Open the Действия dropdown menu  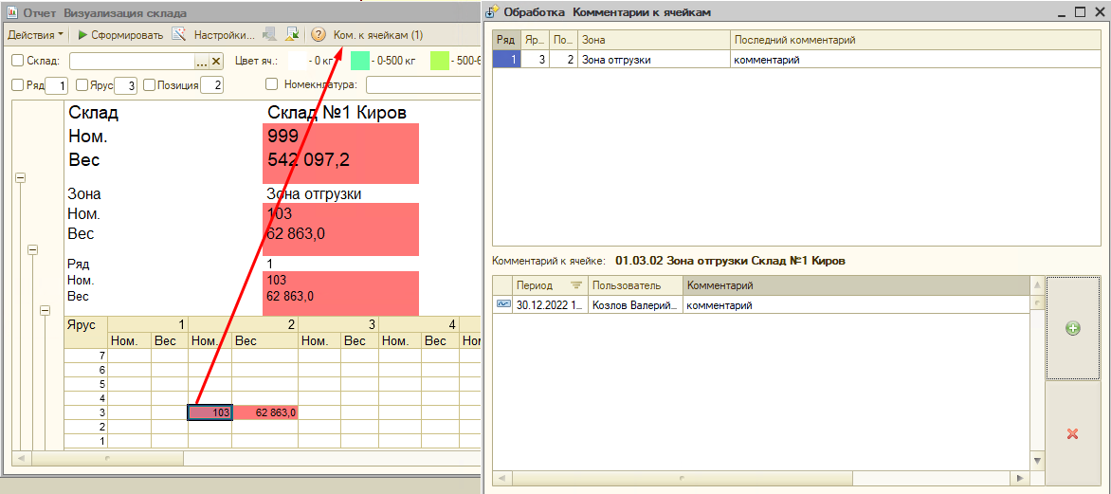[x=35, y=34]
